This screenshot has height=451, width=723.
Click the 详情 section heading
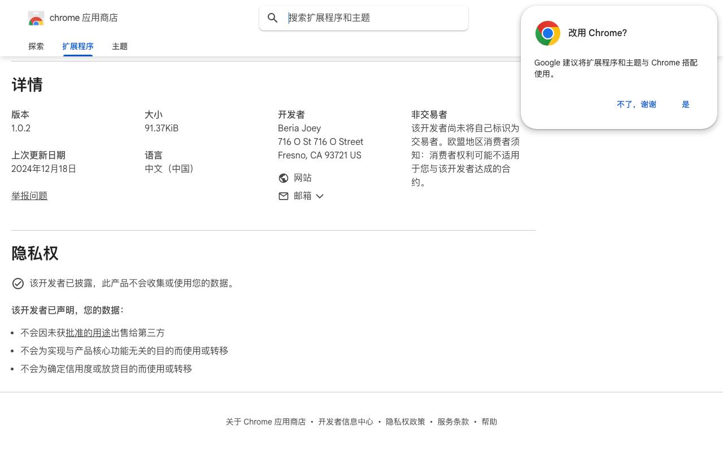27,85
